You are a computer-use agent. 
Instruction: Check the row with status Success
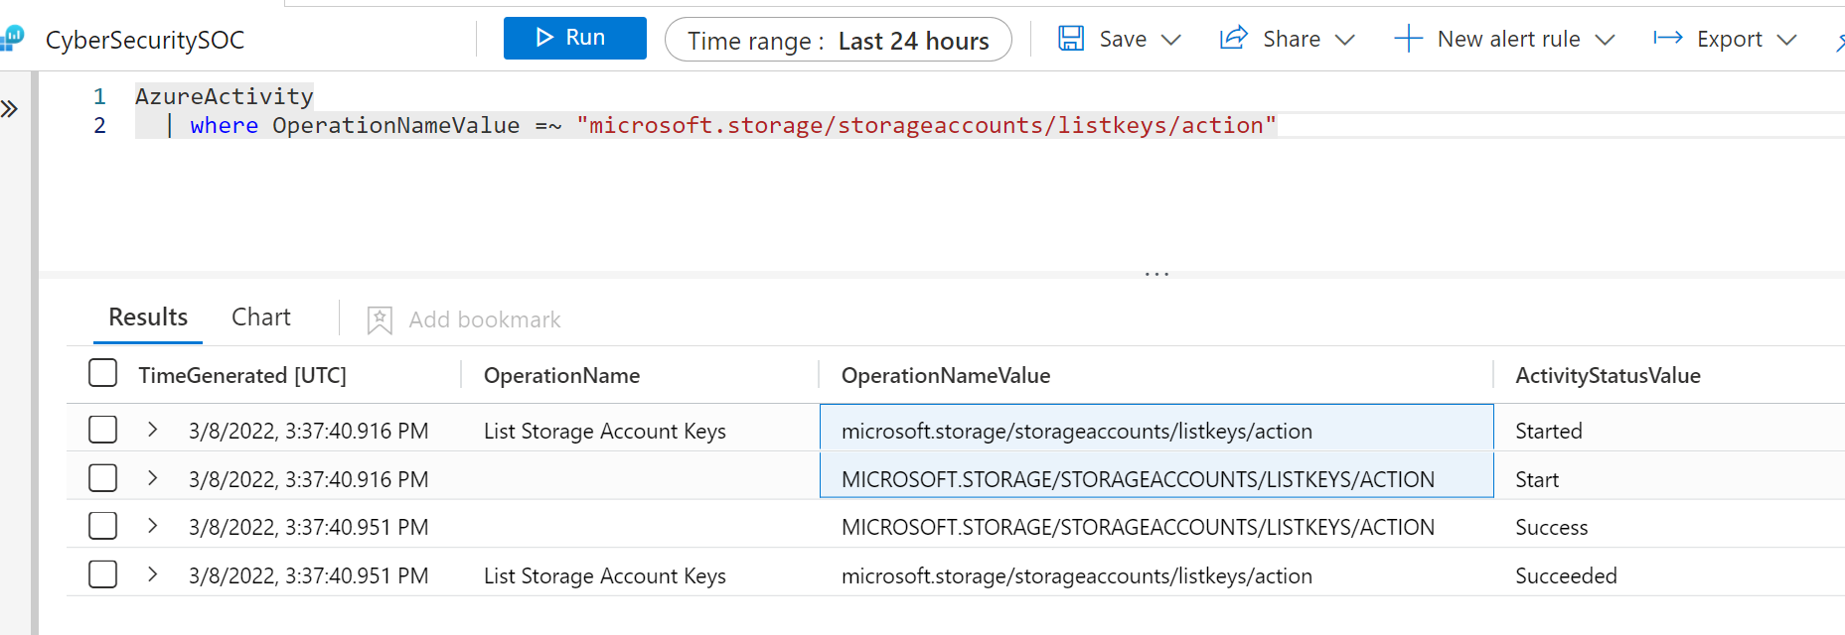click(x=102, y=526)
